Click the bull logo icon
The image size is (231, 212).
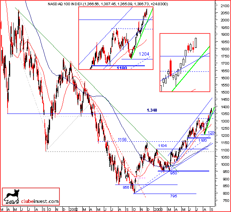12,197
